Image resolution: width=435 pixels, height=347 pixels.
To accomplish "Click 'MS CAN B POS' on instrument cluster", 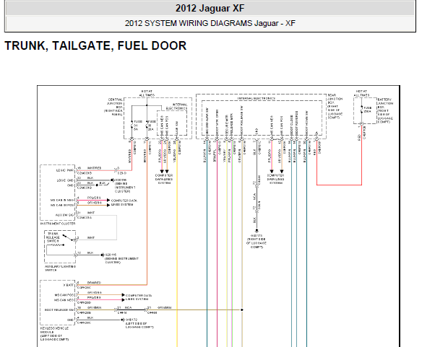I will [62, 205].
